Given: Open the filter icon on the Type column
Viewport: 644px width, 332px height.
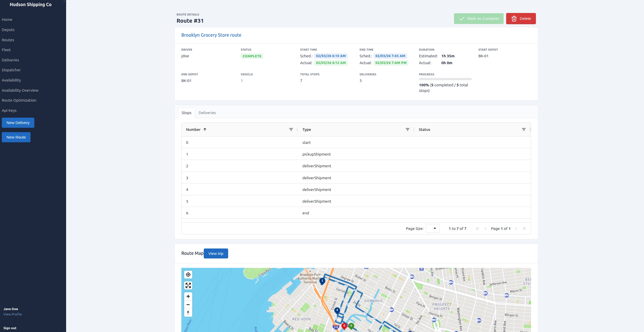Looking at the screenshot, I should [x=408, y=129].
